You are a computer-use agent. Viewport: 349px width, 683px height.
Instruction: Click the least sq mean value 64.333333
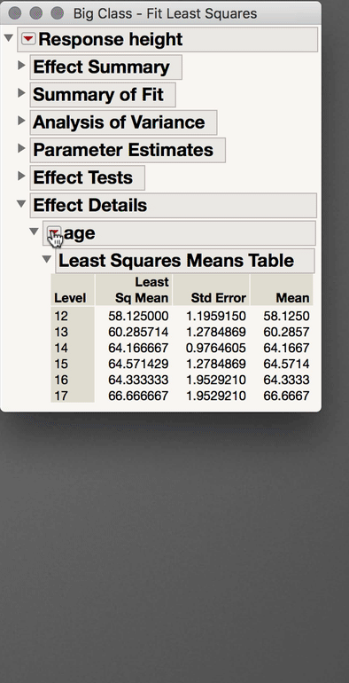[138, 380]
